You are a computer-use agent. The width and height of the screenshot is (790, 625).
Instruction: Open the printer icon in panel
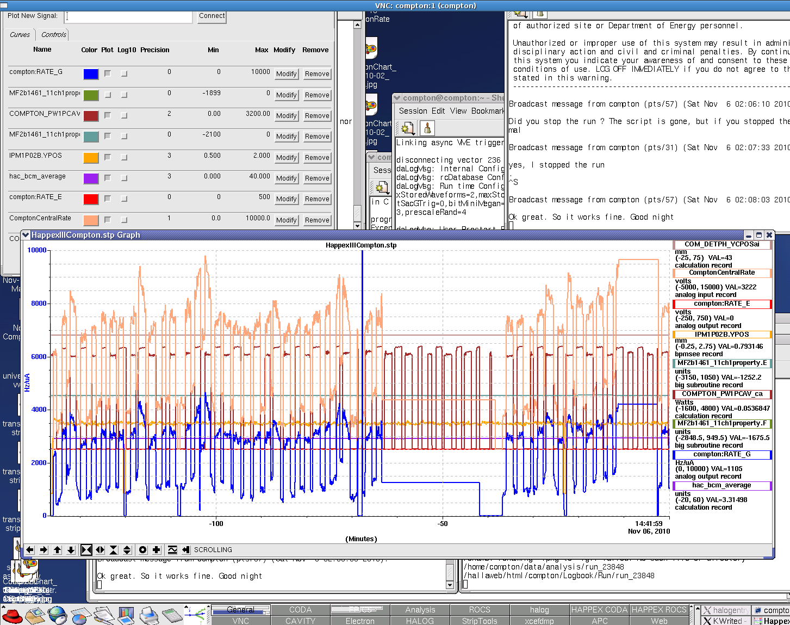pyautogui.click(x=149, y=616)
